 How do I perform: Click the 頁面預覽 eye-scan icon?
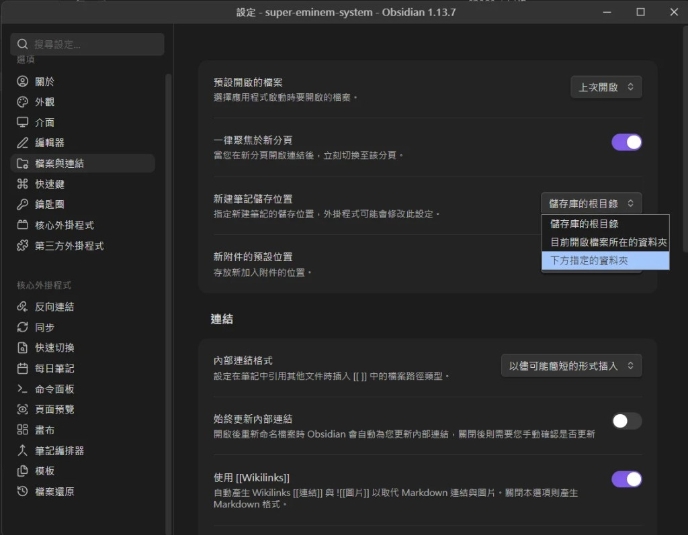point(22,409)
